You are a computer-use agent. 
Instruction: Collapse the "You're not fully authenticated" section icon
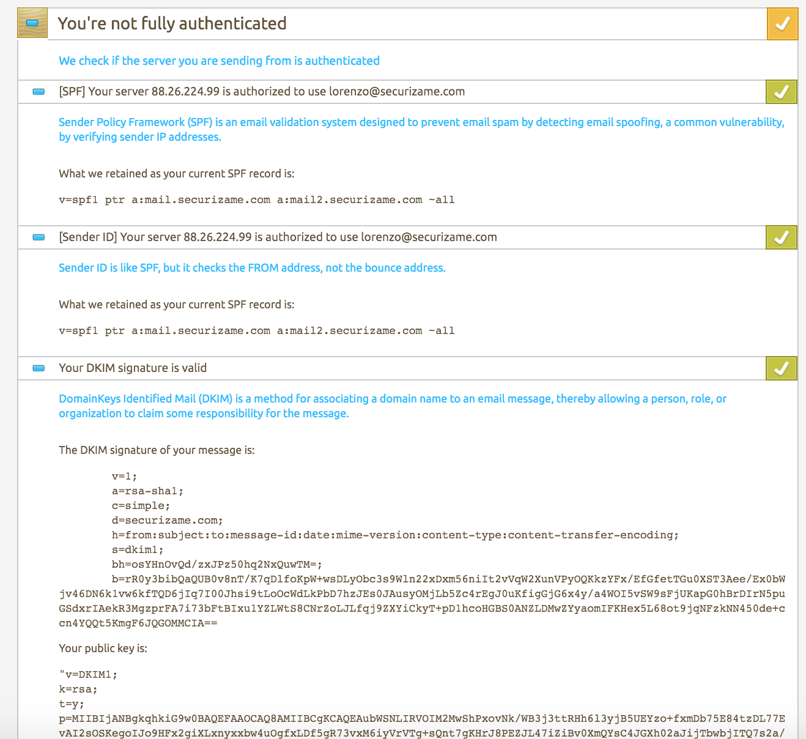pyautogui.click(x=32, y=23)
